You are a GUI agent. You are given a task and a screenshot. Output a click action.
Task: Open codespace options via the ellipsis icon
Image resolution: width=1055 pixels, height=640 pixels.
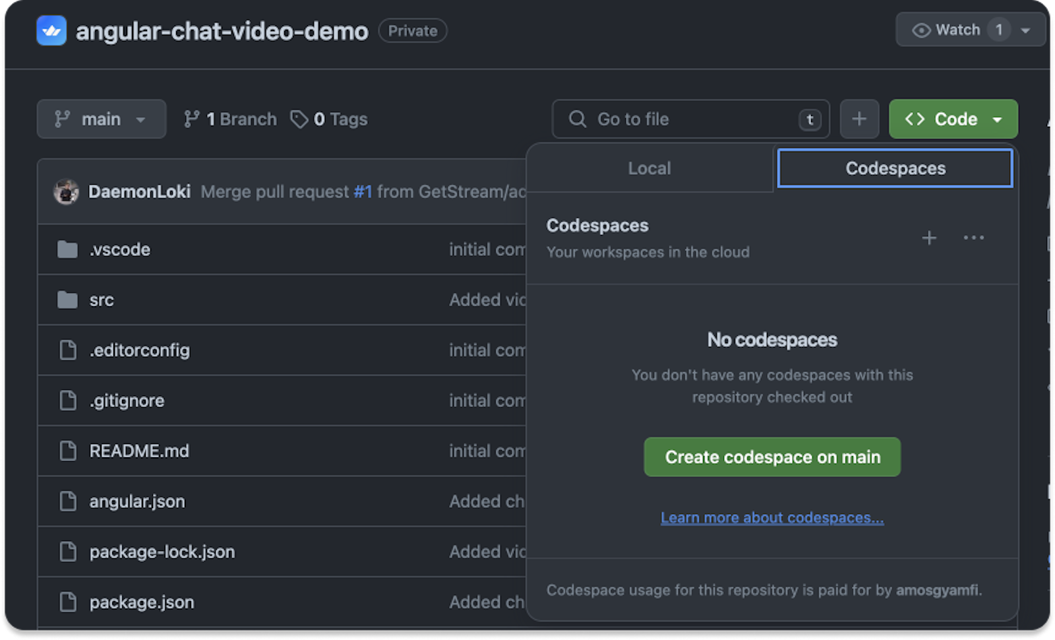(974, 238)
